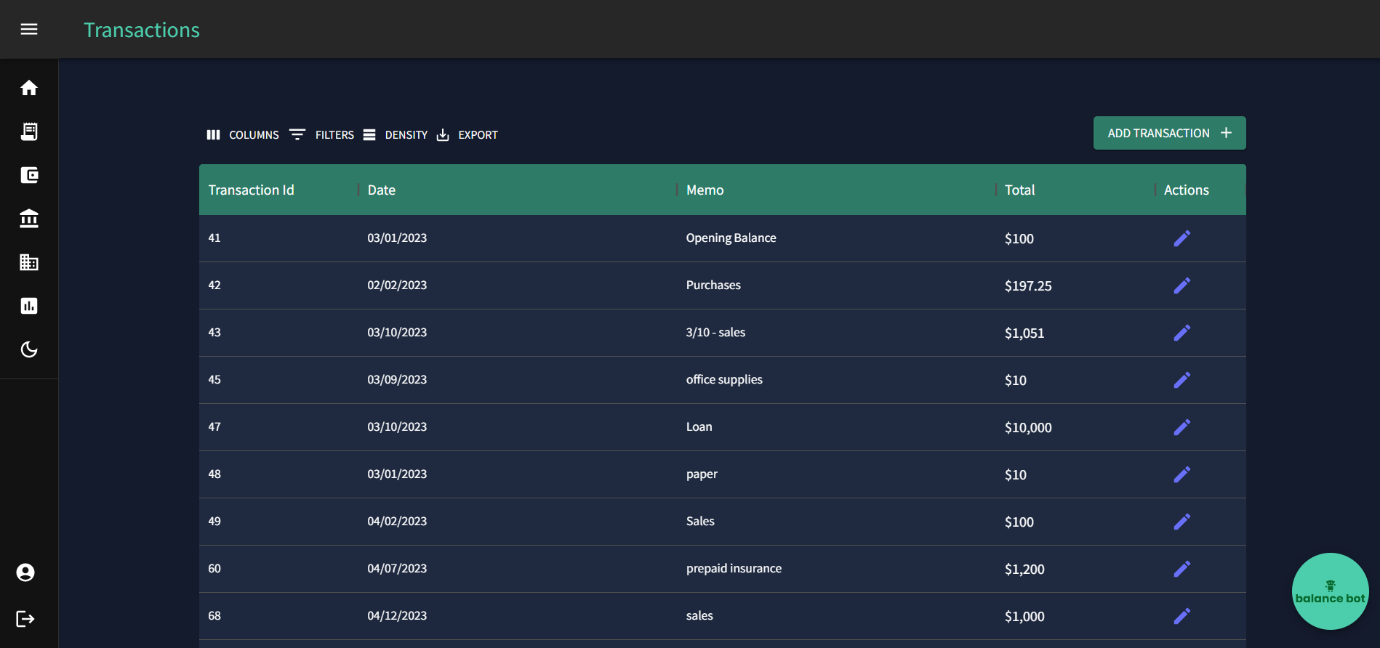The height and width of the screenshot is (648, 1380).
Task: Open the Columns selector
Action: [243, 135]
